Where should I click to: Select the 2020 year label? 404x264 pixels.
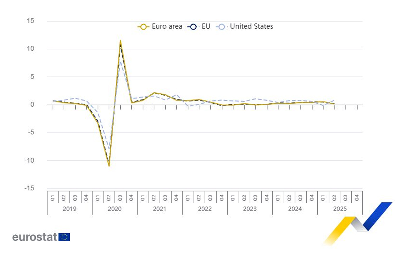[115, 209]
